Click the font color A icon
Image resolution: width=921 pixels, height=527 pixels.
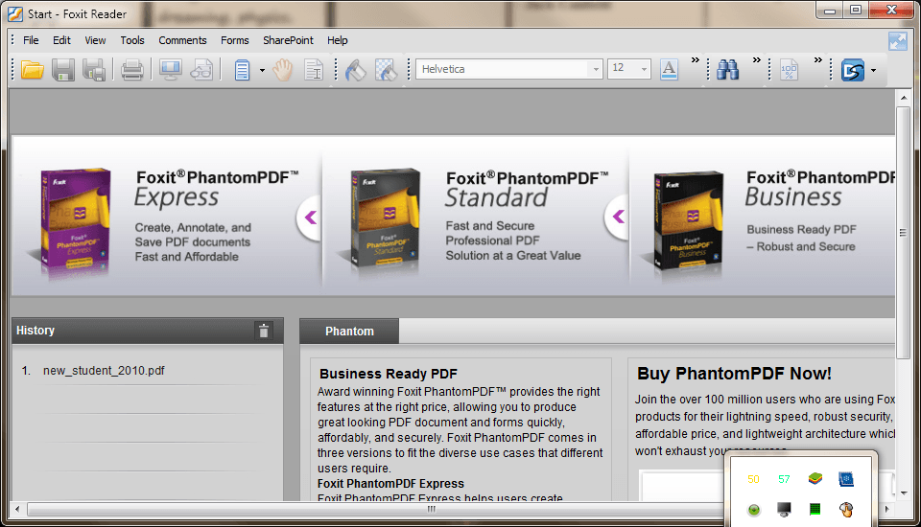[x=669, y=69]
